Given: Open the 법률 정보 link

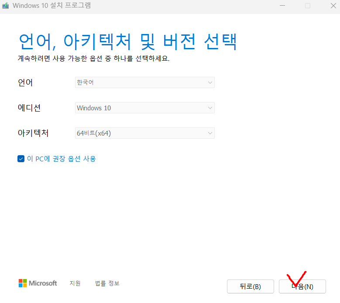Looking at the screenshot, I should point(107,283).
